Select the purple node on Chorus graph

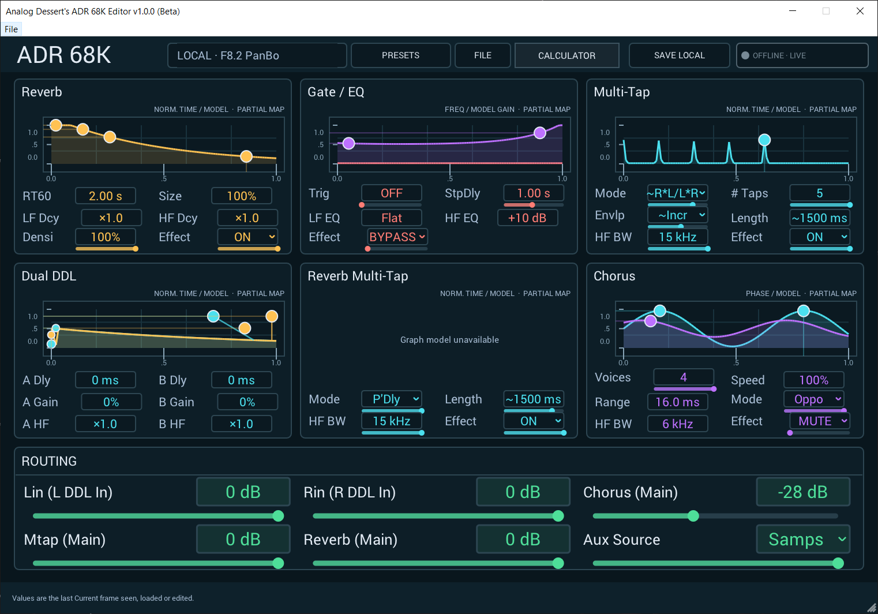click(x=651, y=321)
